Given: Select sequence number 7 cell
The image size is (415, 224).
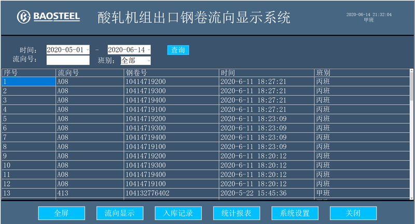Looking at the screenshot, I should point(29,137).
